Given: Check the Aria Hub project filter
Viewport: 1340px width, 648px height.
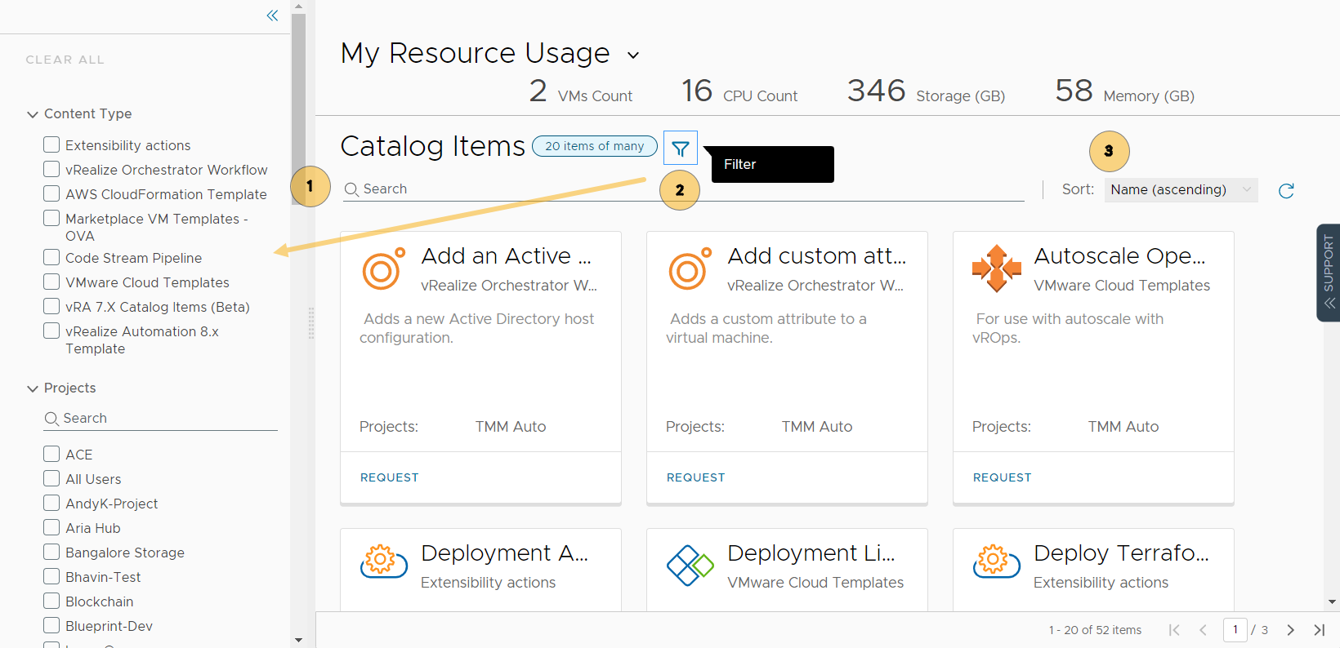Looking at the screenshot, I should [x=51, y=527].
